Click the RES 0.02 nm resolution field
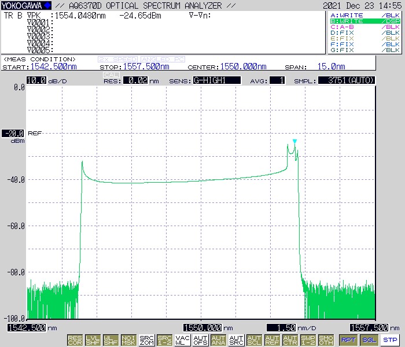405x347 pixels. 134,81
